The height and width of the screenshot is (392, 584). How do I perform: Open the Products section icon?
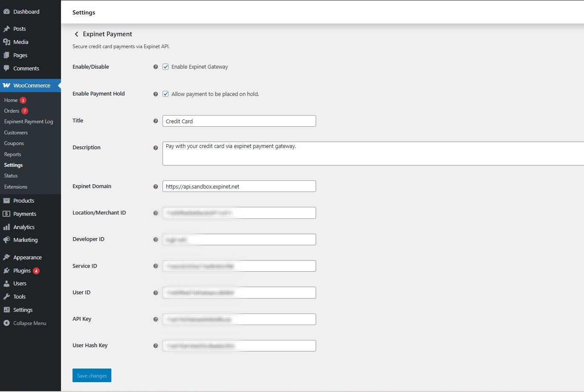tap(6, 200)
